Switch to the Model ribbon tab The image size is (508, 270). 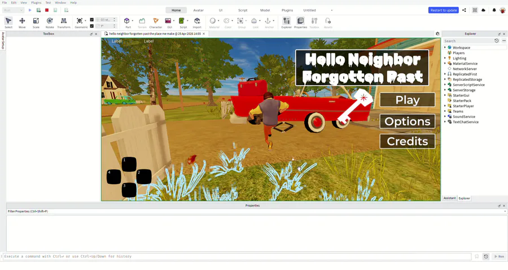click(265, 10)
